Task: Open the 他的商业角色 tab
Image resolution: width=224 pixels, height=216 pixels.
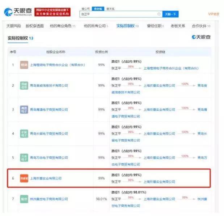Action: point(63,26)
